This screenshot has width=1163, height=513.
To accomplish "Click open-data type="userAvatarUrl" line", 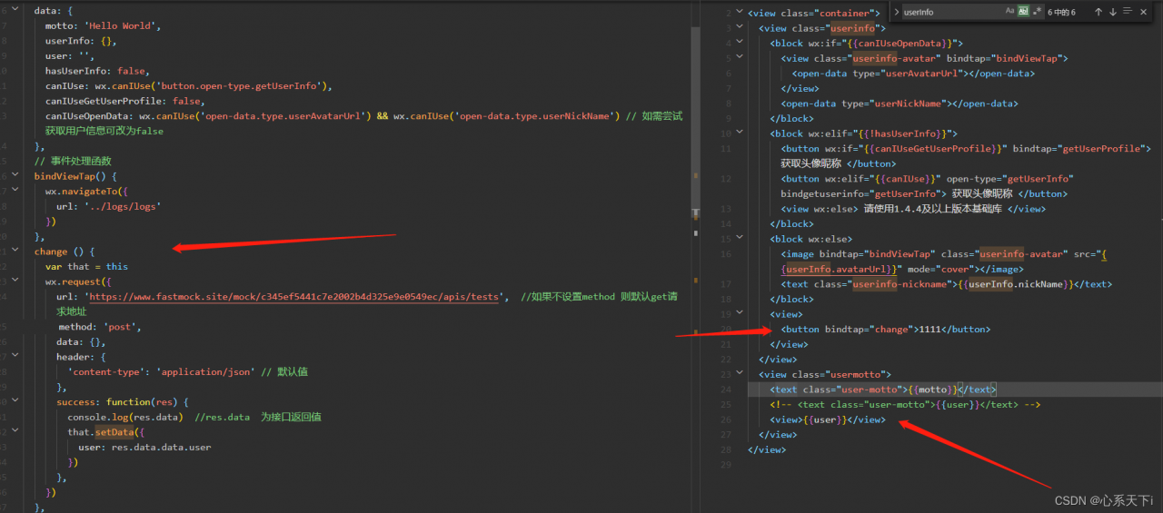I will pyautogui.click(x=912, y=74).
